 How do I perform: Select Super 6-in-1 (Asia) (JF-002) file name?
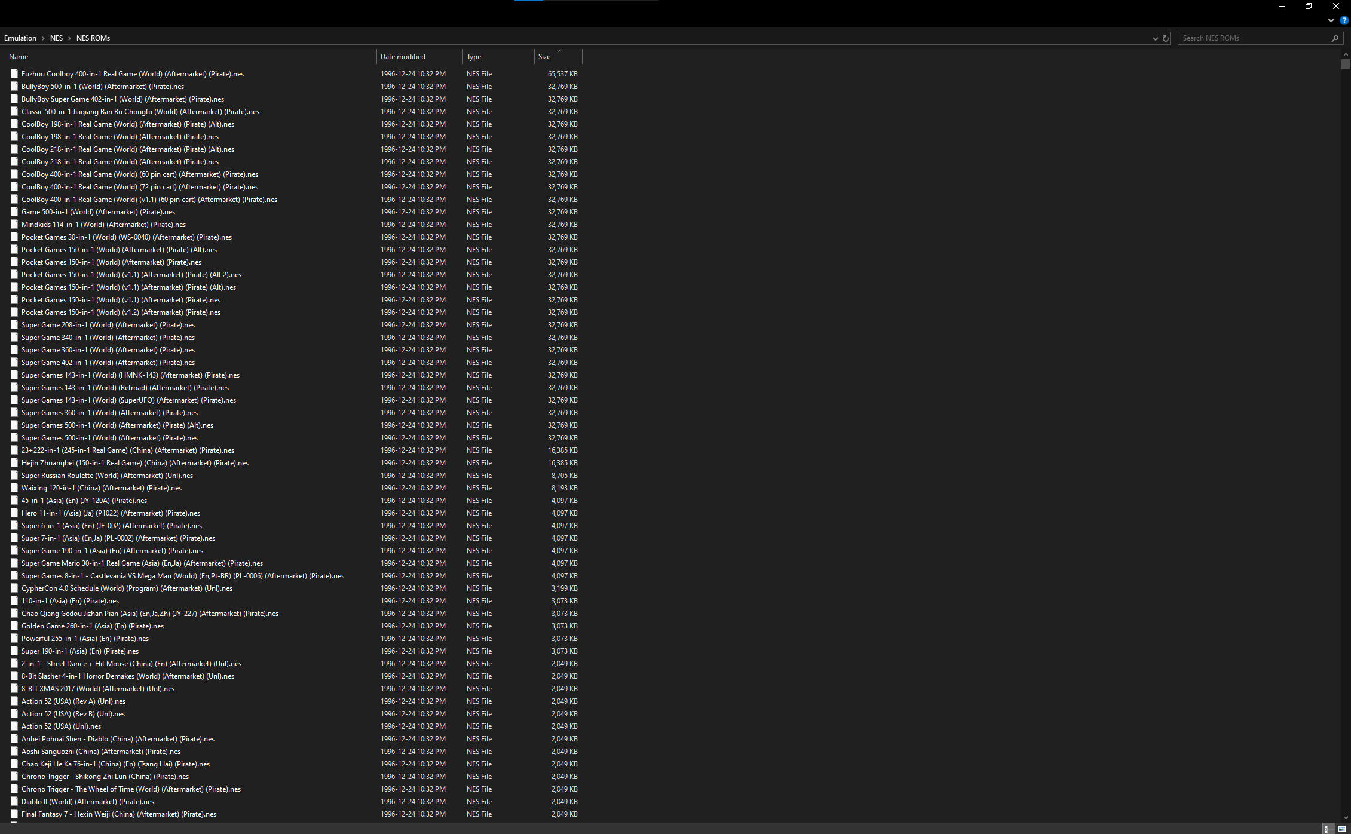112,526
